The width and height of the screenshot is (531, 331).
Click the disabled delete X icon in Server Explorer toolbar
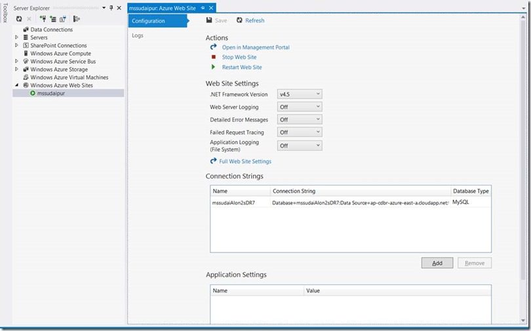[29, 19]
